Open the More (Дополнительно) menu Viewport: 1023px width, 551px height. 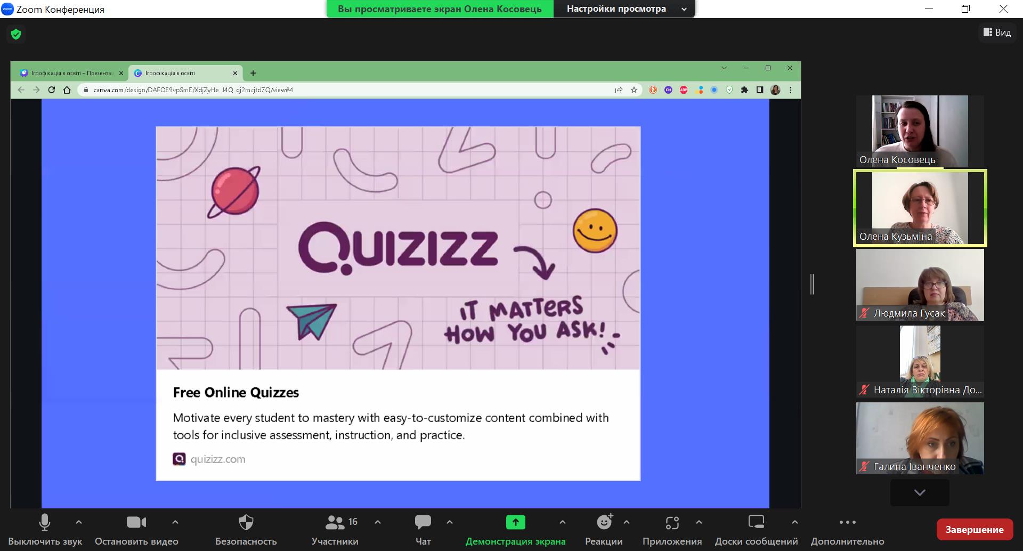tap(847, 529)
